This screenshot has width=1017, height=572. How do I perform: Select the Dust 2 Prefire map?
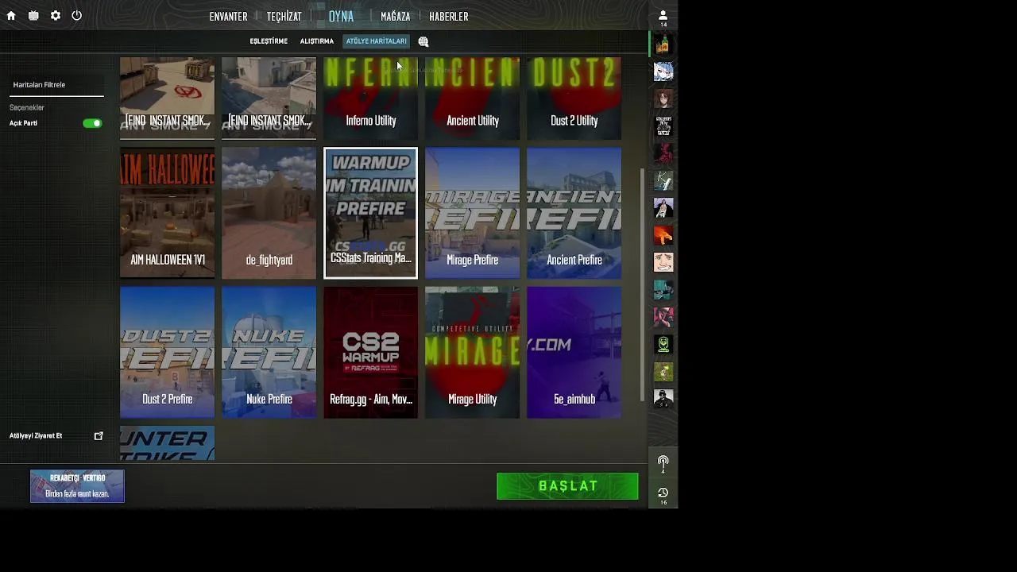(x=167, y=352)
